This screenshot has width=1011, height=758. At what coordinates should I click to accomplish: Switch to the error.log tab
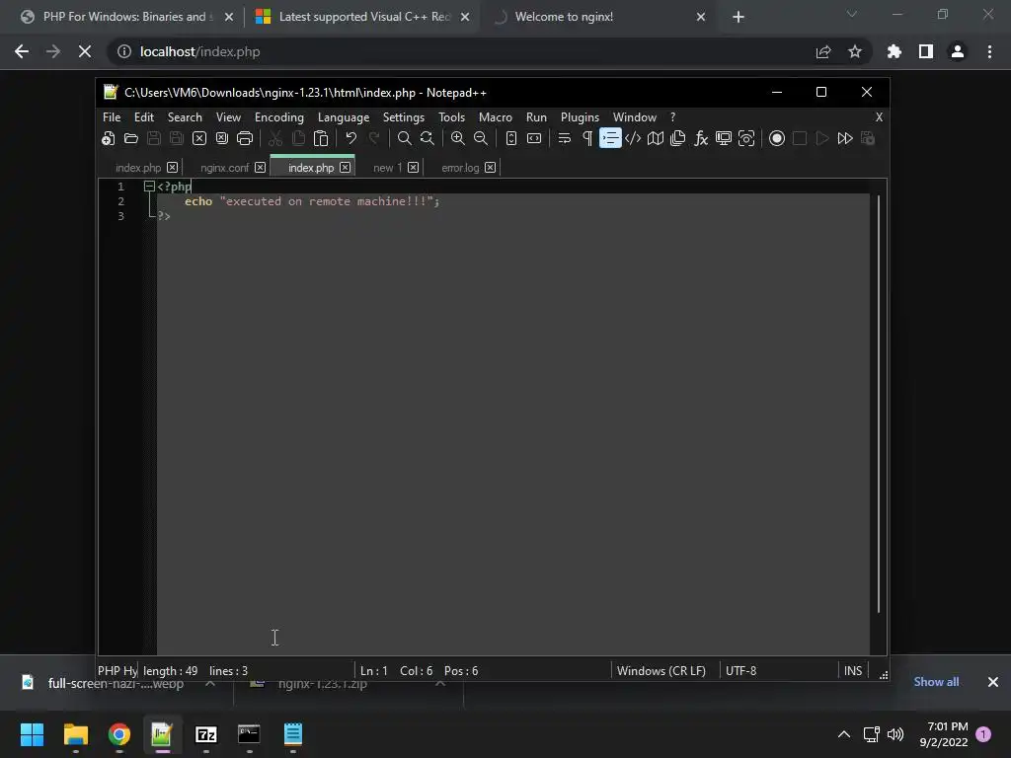460,168
